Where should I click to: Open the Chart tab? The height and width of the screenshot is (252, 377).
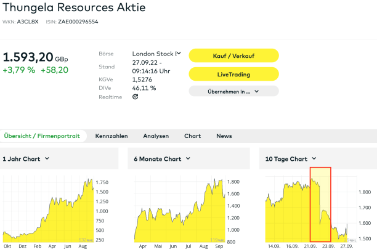[192, 136]
